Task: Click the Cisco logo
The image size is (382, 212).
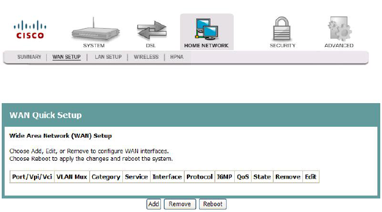Action: [x=30, y=29]
